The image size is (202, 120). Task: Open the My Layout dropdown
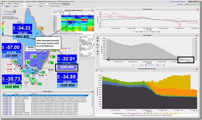(x=45, y=4)
